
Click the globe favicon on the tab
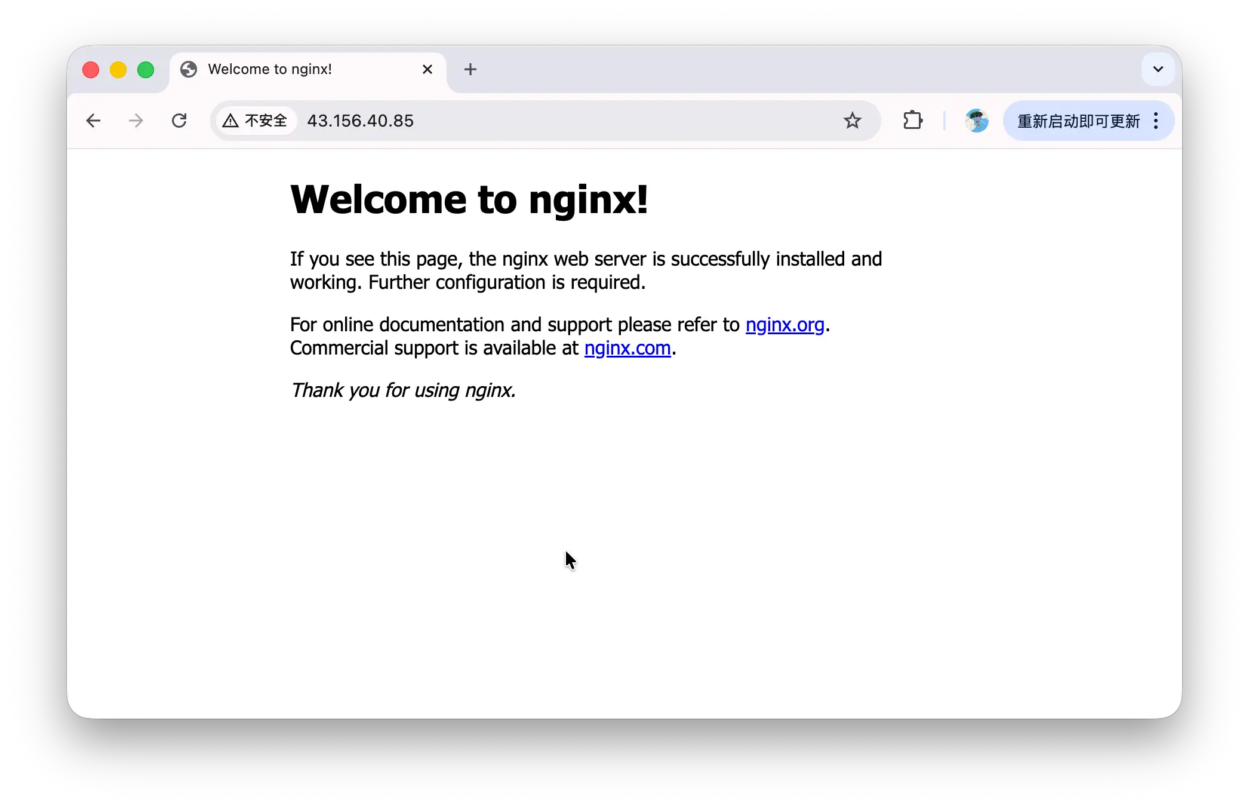[x=189, y=70]
